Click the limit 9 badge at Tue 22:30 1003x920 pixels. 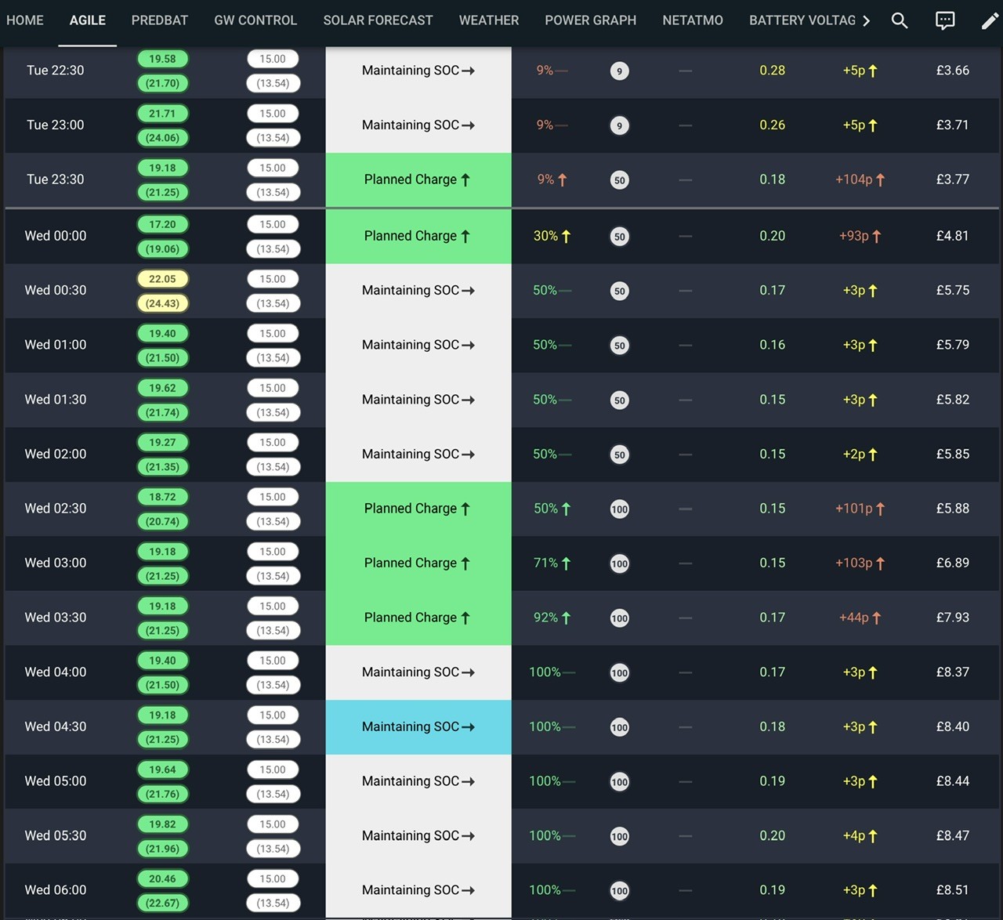[x=620, y=71]
